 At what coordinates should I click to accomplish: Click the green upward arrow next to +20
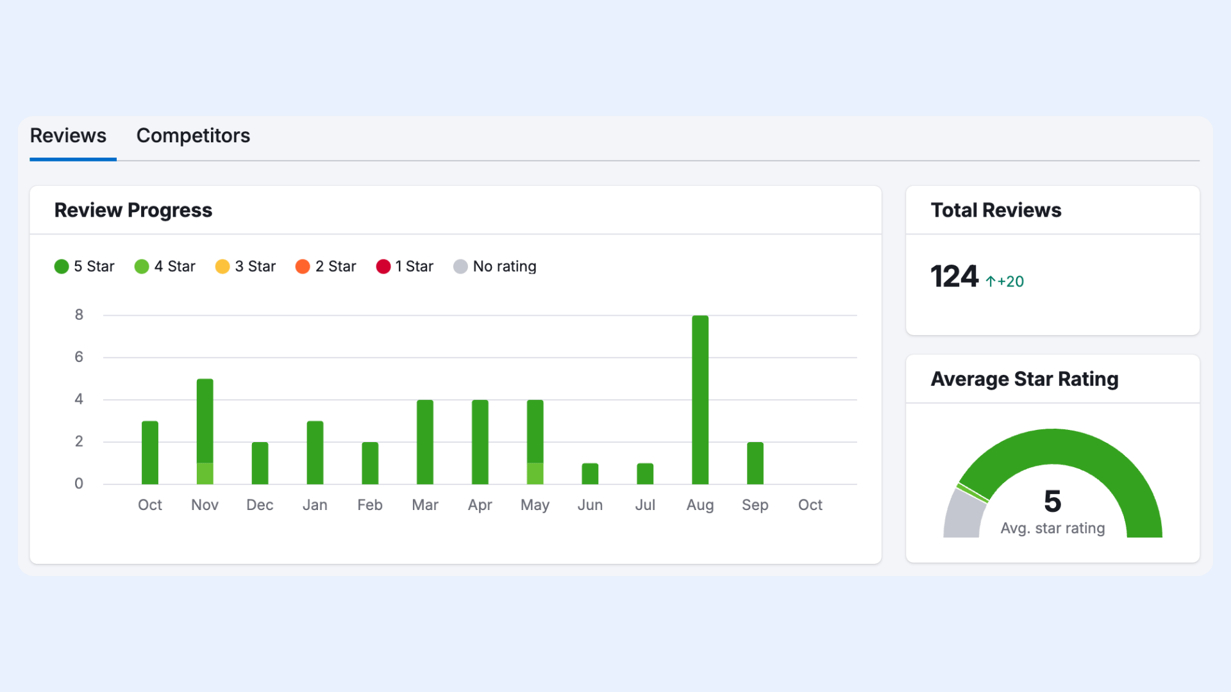(x=991, y=281)
